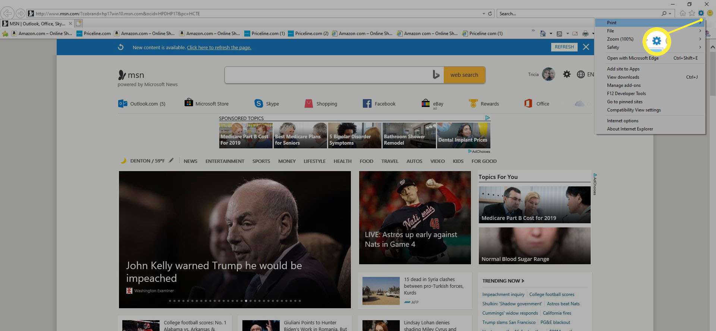
Task: Expand favorites bar overflow chevron
Action: (x=533, y=31)
